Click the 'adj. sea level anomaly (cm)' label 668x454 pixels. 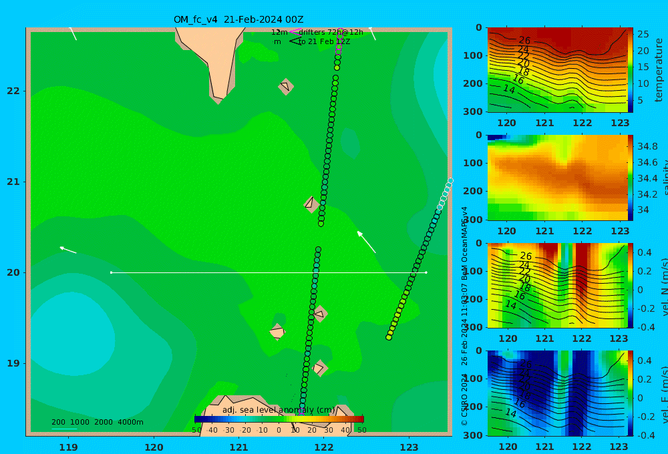(279, 410)
